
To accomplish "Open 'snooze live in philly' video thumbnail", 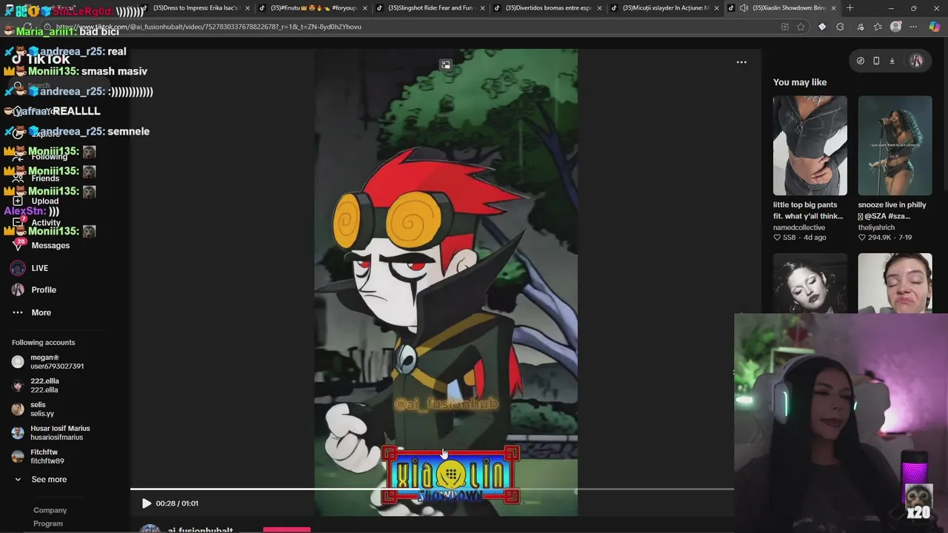I will pos(895,145).
